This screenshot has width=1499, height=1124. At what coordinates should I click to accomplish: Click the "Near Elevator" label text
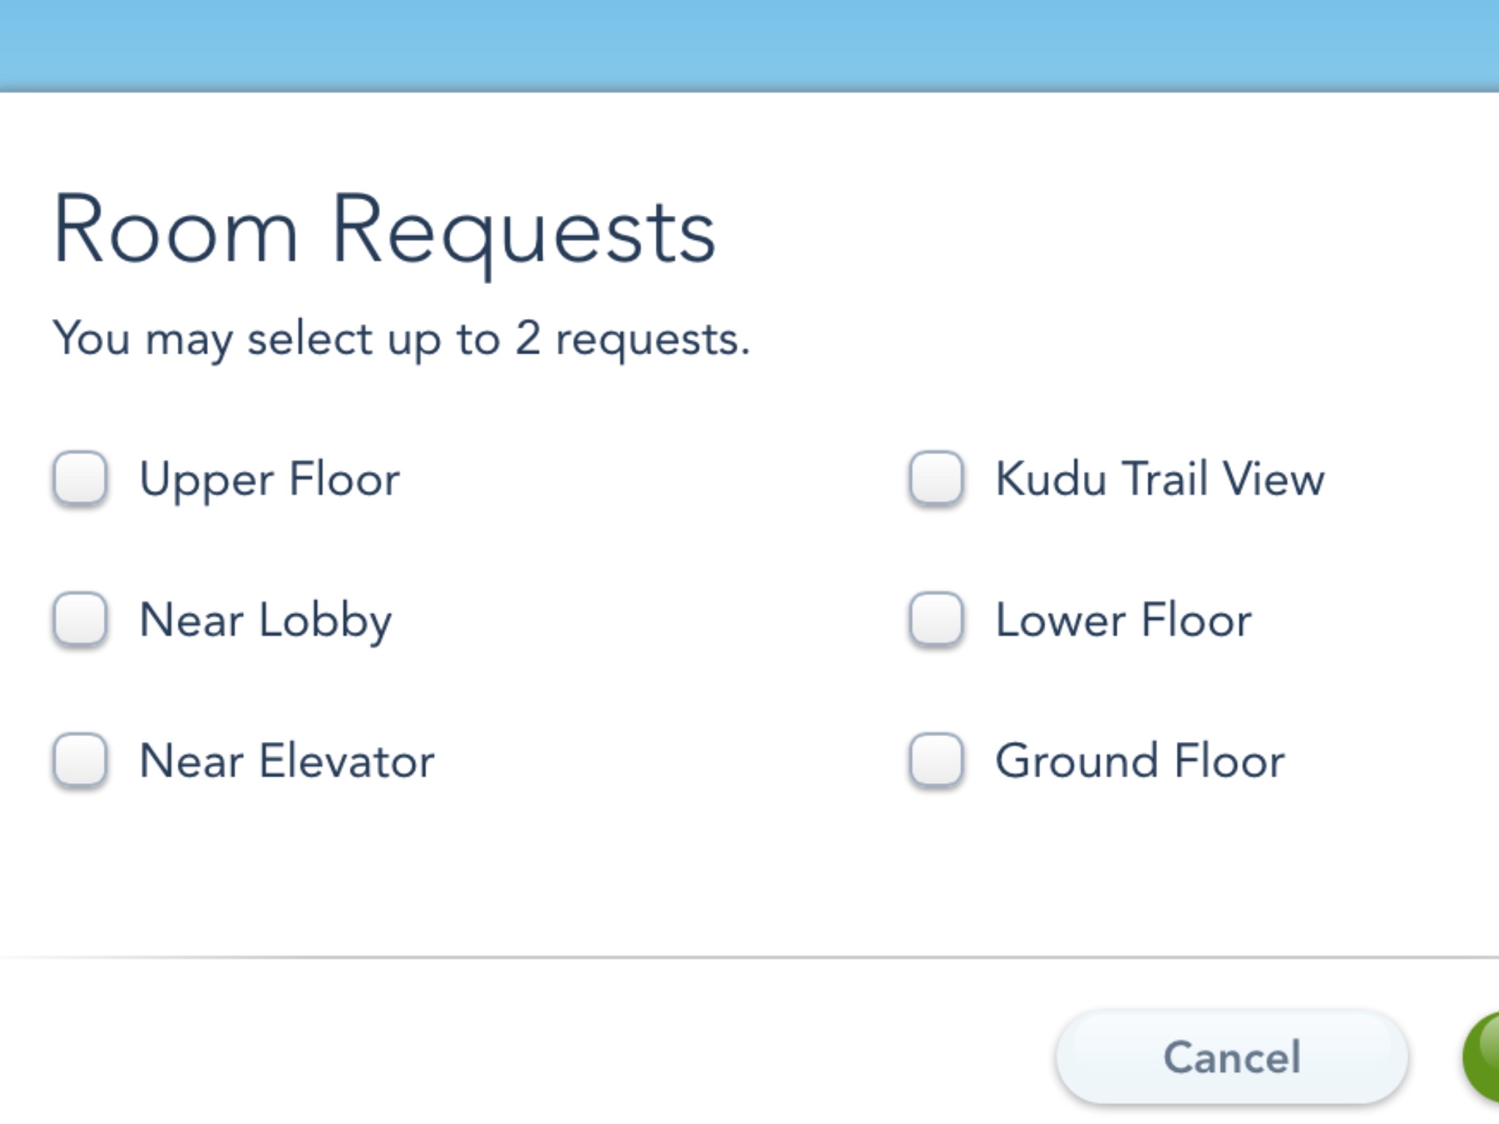coord(287,761)
